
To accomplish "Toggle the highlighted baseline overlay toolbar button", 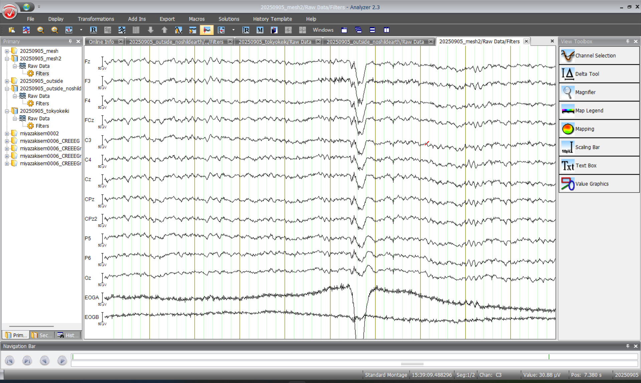I will [x=207, y=30].
